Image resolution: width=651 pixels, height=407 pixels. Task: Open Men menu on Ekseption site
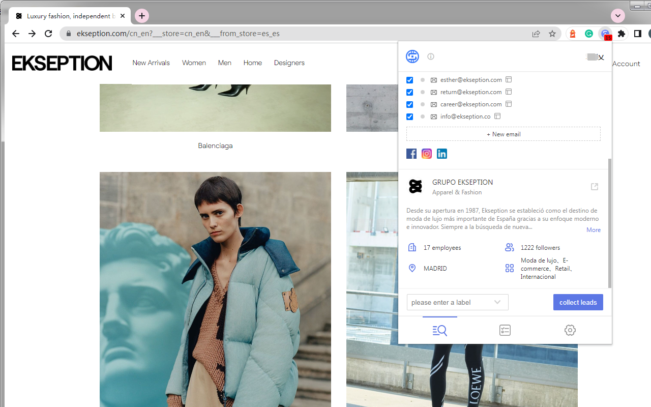tap(225, 63)
